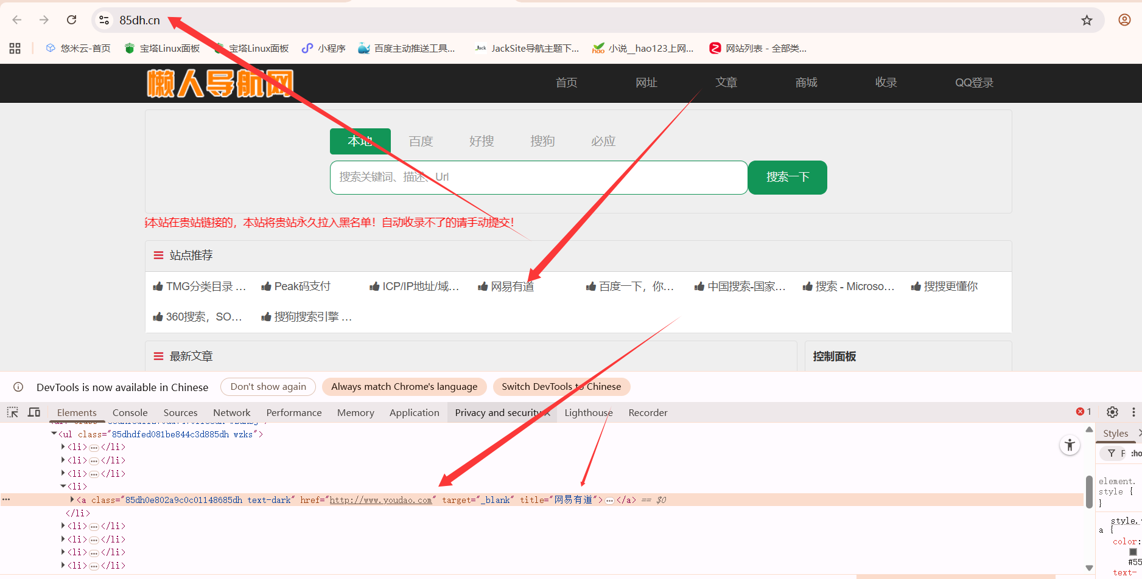Image resolution: width=1142 pixels, height=579 pixels.
Task: Open the Chrome profile avatar
Action: [x=1124, y=19]
